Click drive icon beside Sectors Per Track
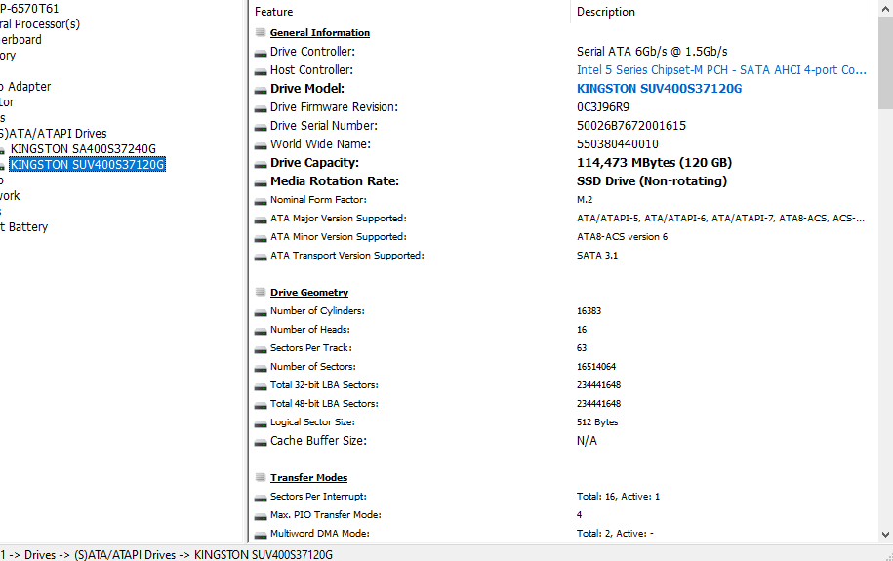 point(261,349)
